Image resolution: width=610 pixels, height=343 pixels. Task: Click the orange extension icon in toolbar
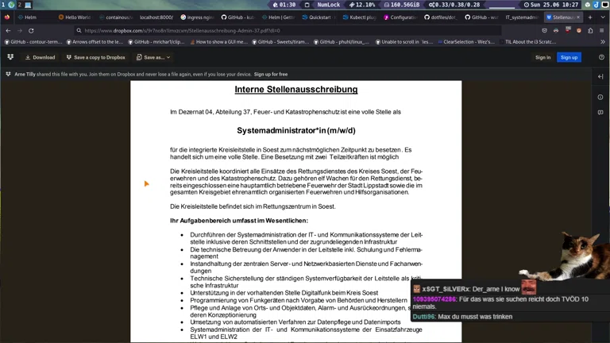point(579,30)
